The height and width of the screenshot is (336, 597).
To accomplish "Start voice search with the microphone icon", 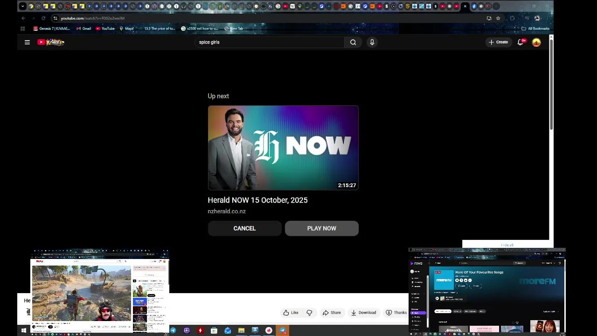I will (x=372, y=42).
